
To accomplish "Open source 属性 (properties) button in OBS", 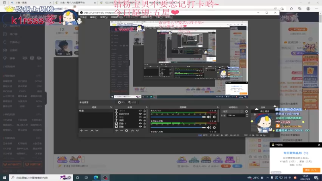I will (122, 103).
